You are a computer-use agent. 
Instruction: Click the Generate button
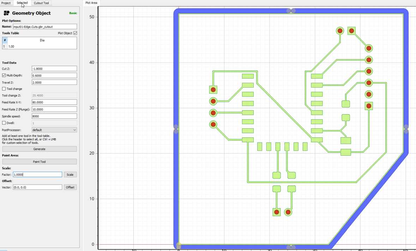[40, 149]
